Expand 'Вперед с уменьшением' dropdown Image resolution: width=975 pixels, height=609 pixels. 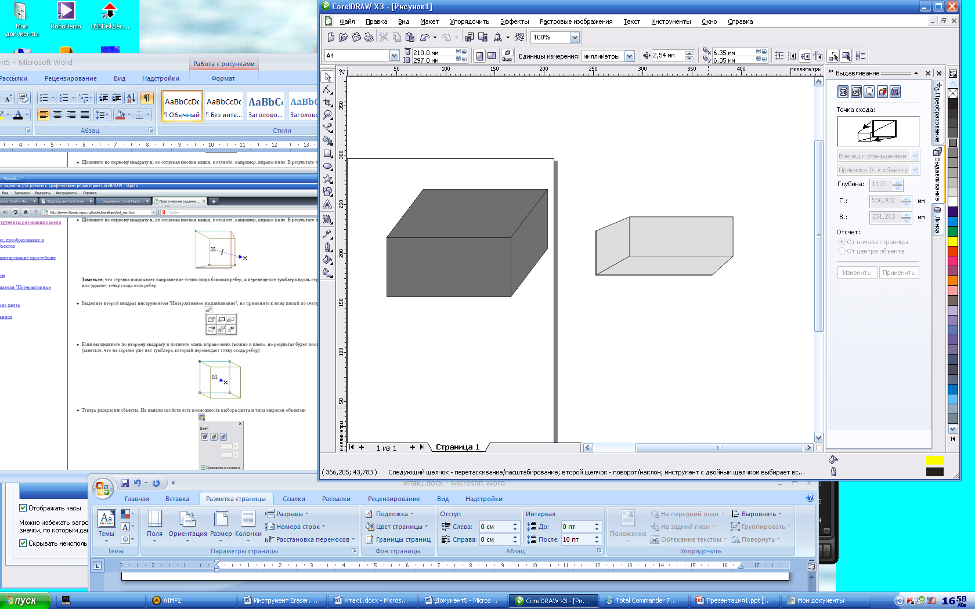915,156
